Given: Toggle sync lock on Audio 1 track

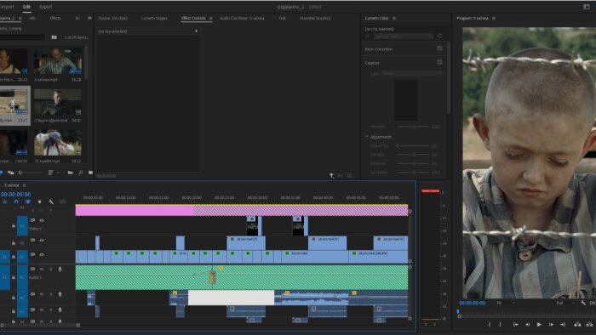Looking at the screenshot, I should pyautogui.click(x=32, y=269).
